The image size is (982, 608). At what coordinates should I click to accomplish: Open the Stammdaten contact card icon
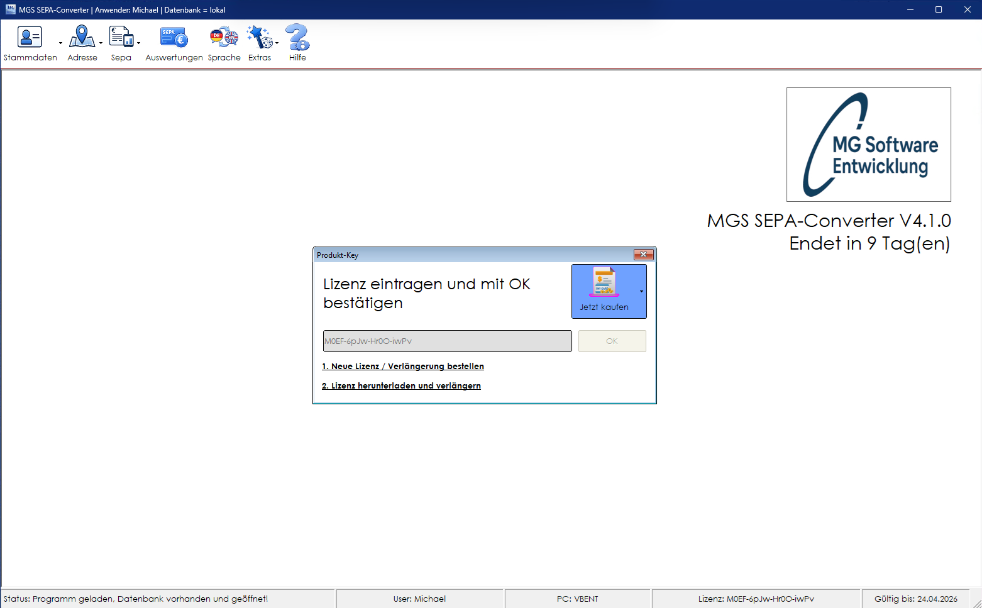click(x=30, y=37)
